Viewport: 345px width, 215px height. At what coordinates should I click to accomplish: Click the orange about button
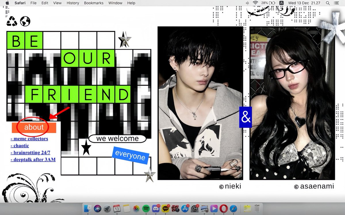coord(34,127)
